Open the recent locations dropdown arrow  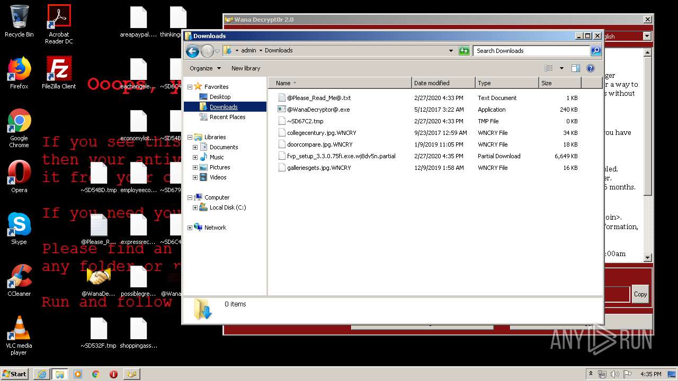tap(217, 51)
